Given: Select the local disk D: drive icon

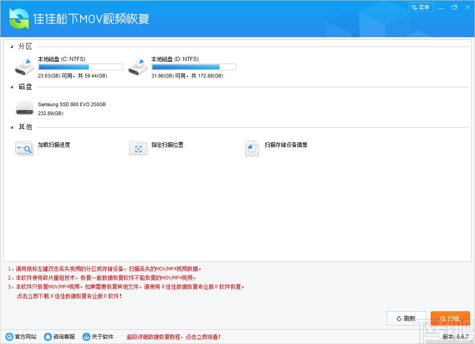Looking at the screenshot, I should coord(138,67).
